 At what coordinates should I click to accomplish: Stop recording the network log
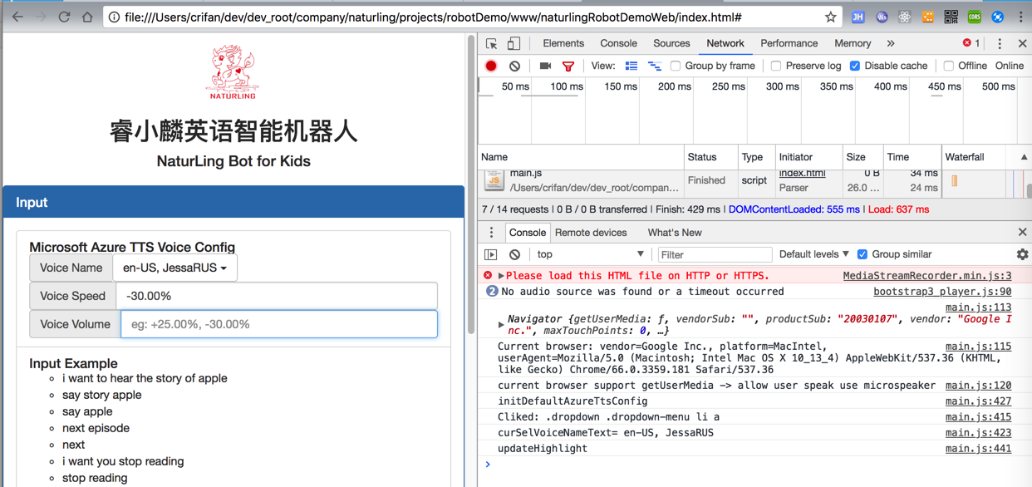[491, 66]
